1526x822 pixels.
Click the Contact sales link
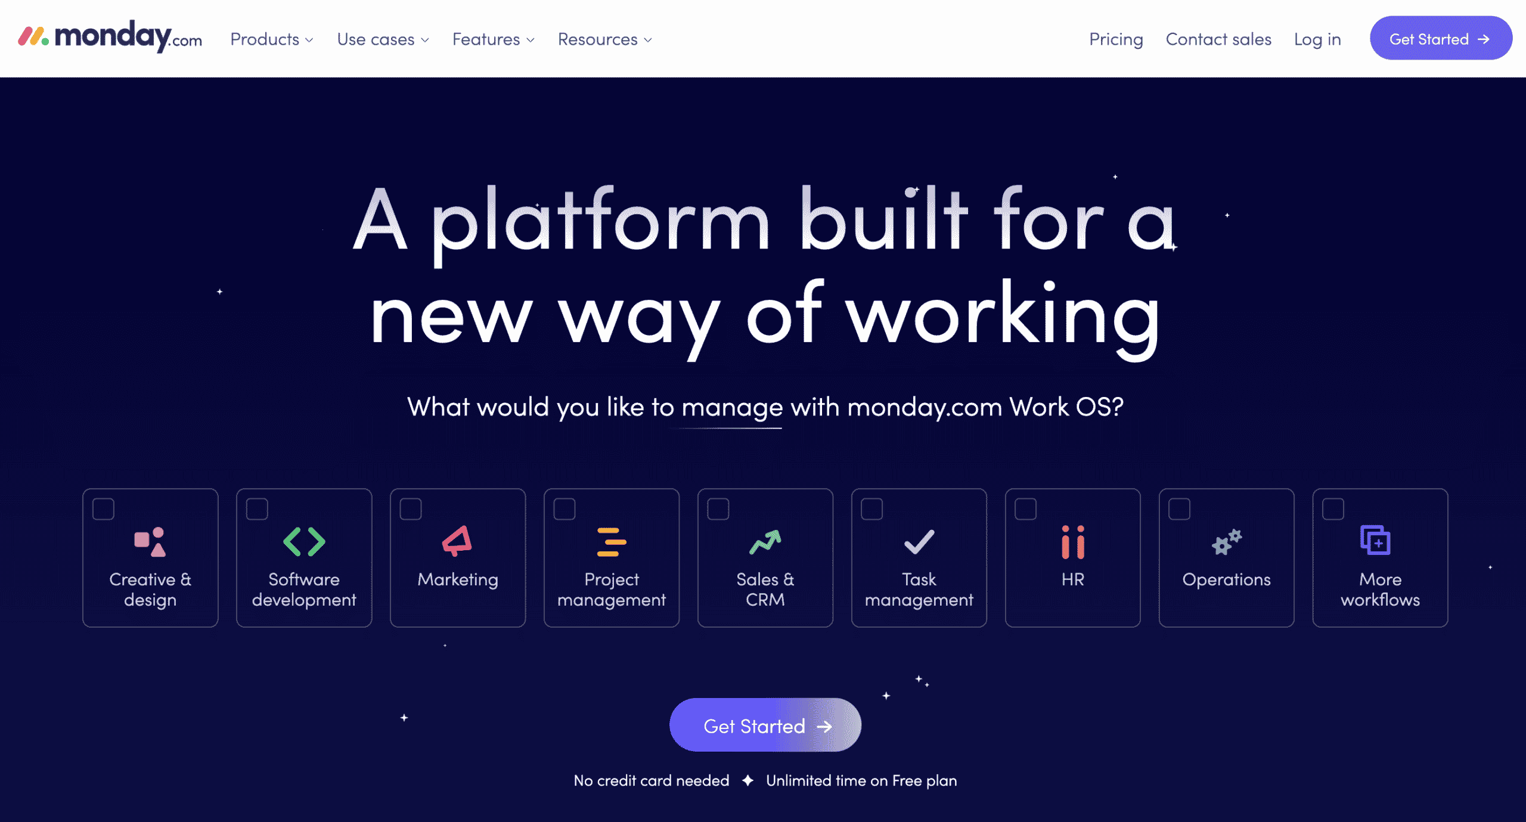[1218, 39]
